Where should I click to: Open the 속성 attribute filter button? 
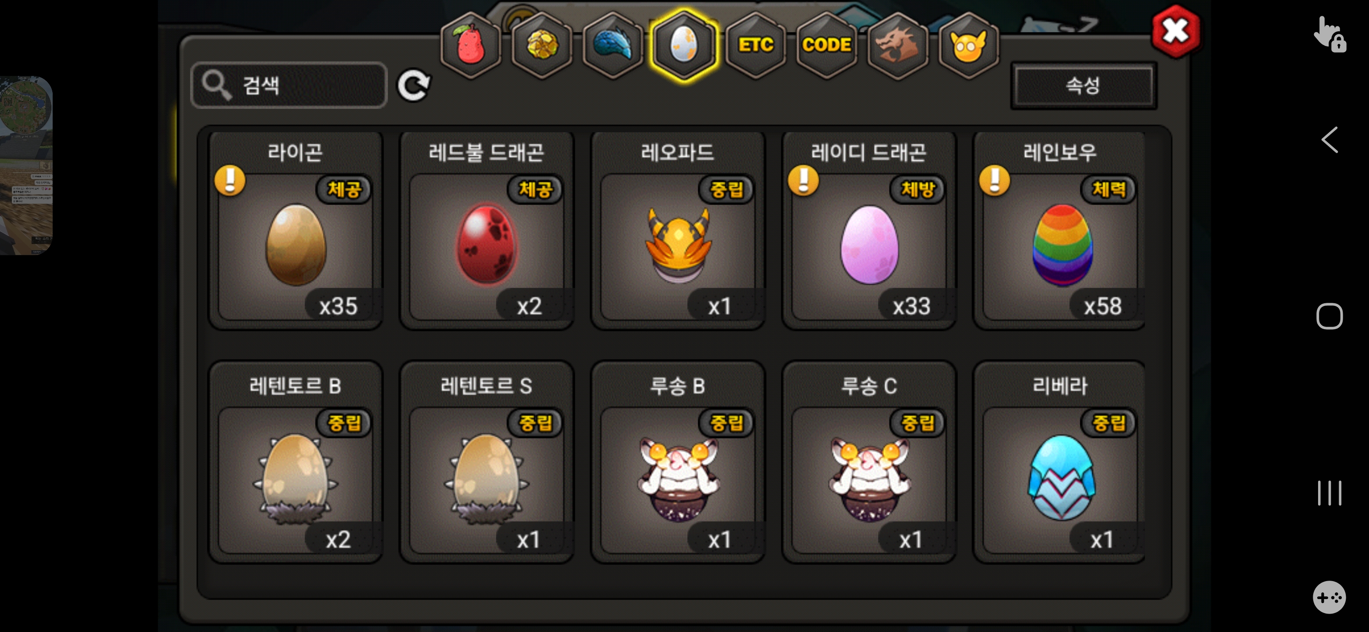coord(1084,85)
